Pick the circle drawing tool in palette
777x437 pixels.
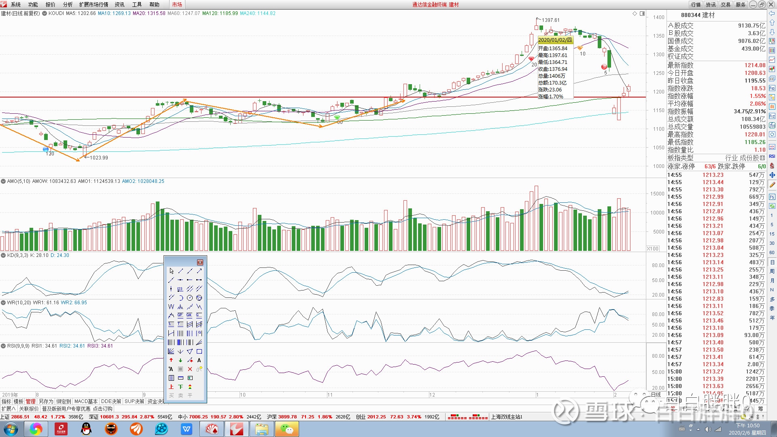[190, 298]
